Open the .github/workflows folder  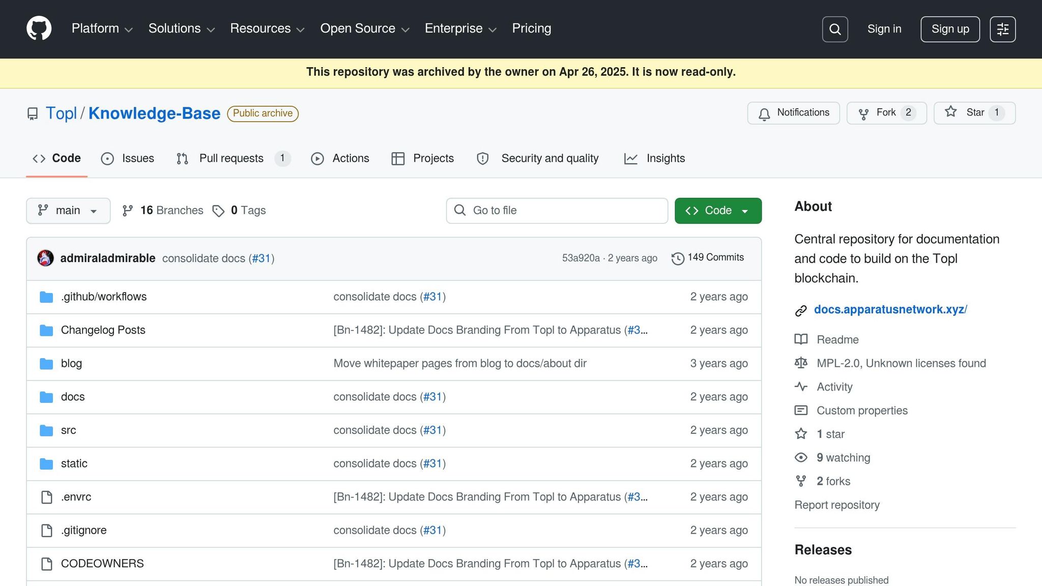tap(103, 297)
